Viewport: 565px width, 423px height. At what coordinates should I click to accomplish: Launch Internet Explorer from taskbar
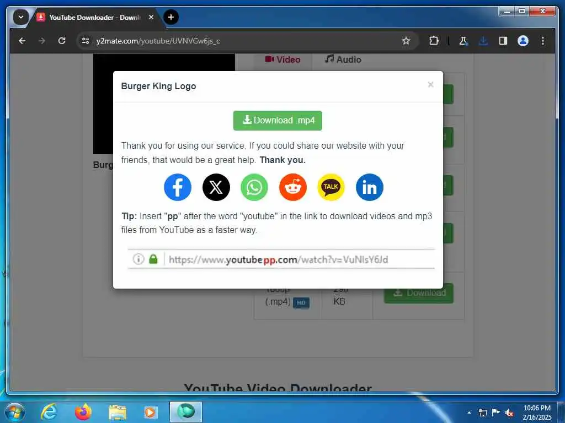pyautogui.click(x=49, y=412)
